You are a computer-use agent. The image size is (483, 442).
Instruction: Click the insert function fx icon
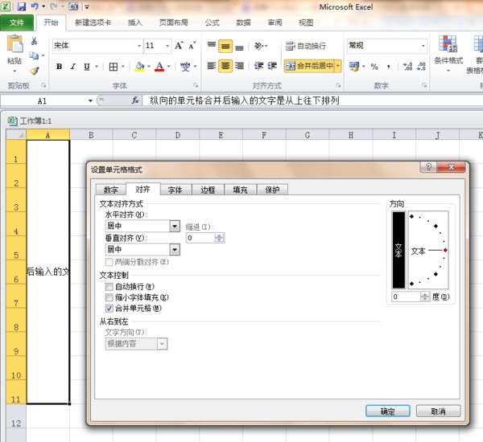point(135,101)
